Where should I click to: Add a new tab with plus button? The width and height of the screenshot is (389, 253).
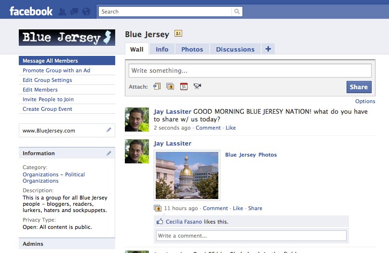(x=268, y=49)
